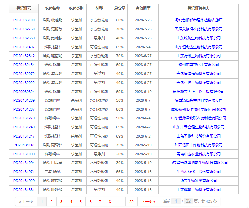Viewport: 249px width, 208px height.
Task: Open registration number PD20131118
Action: tap(24, 145)
